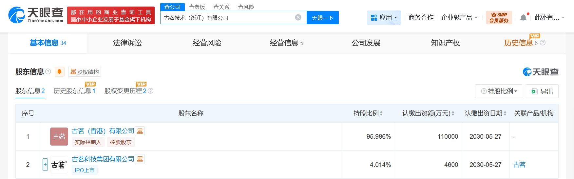
Task: Switch to 法律诉讼 tab
Action: [127, 43]
